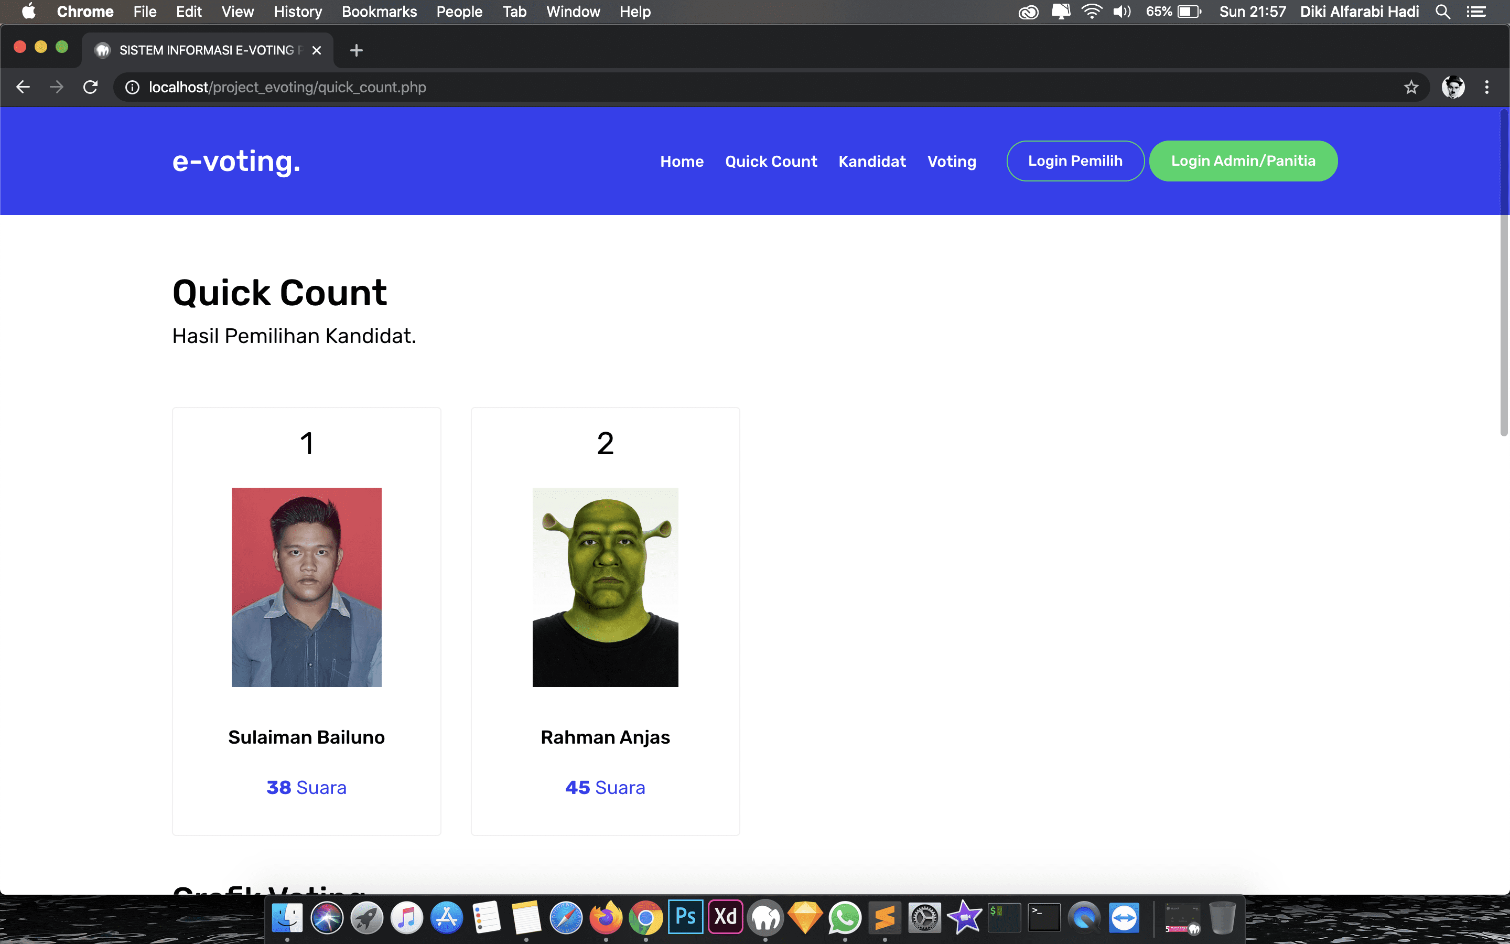Bookmark this page with the star icon
The width and height of the screenshot is (1510, 944).
[x=1411, y=88]
